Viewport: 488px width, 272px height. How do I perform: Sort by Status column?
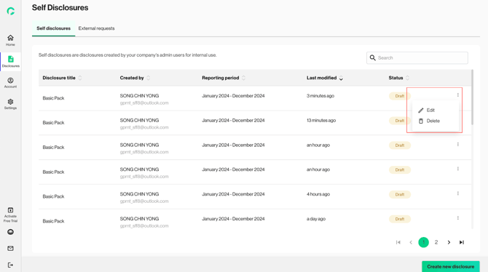coord(407,78)
